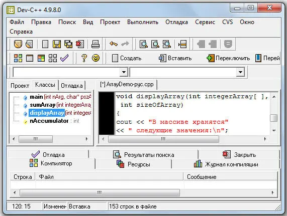Click inside the first empty combo field
Viewport: 287px width, 216px height.
pos(66,72)
